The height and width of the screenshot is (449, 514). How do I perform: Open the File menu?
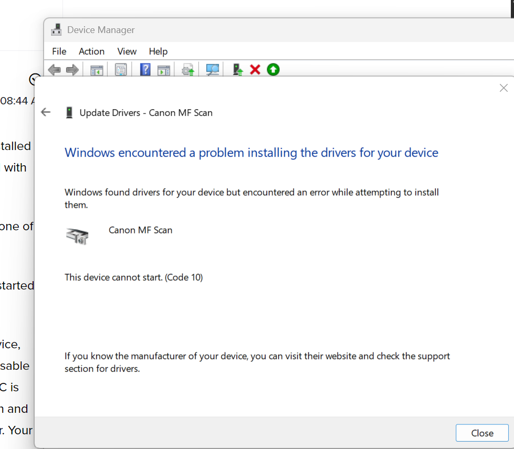[59, 51]
